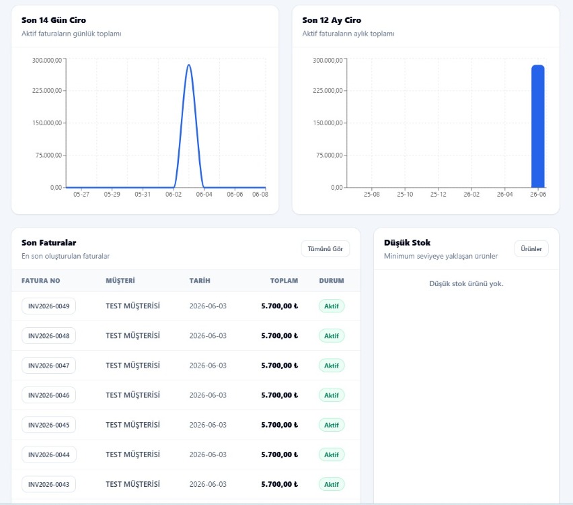This screenshot has height=505, width=573.
Task: Select invoice number INV2026-0043
Action: [48, 484]
